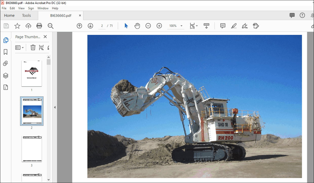
Task: Go to next page with down arrow
Action: coord(90,26)
